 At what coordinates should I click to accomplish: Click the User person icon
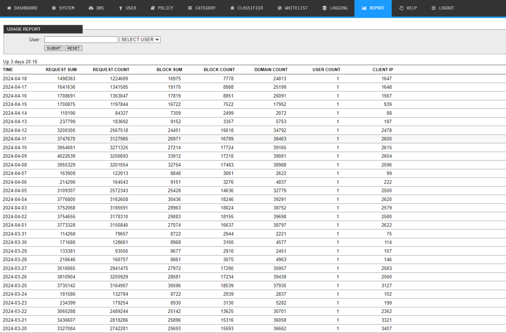pos(120,8)
